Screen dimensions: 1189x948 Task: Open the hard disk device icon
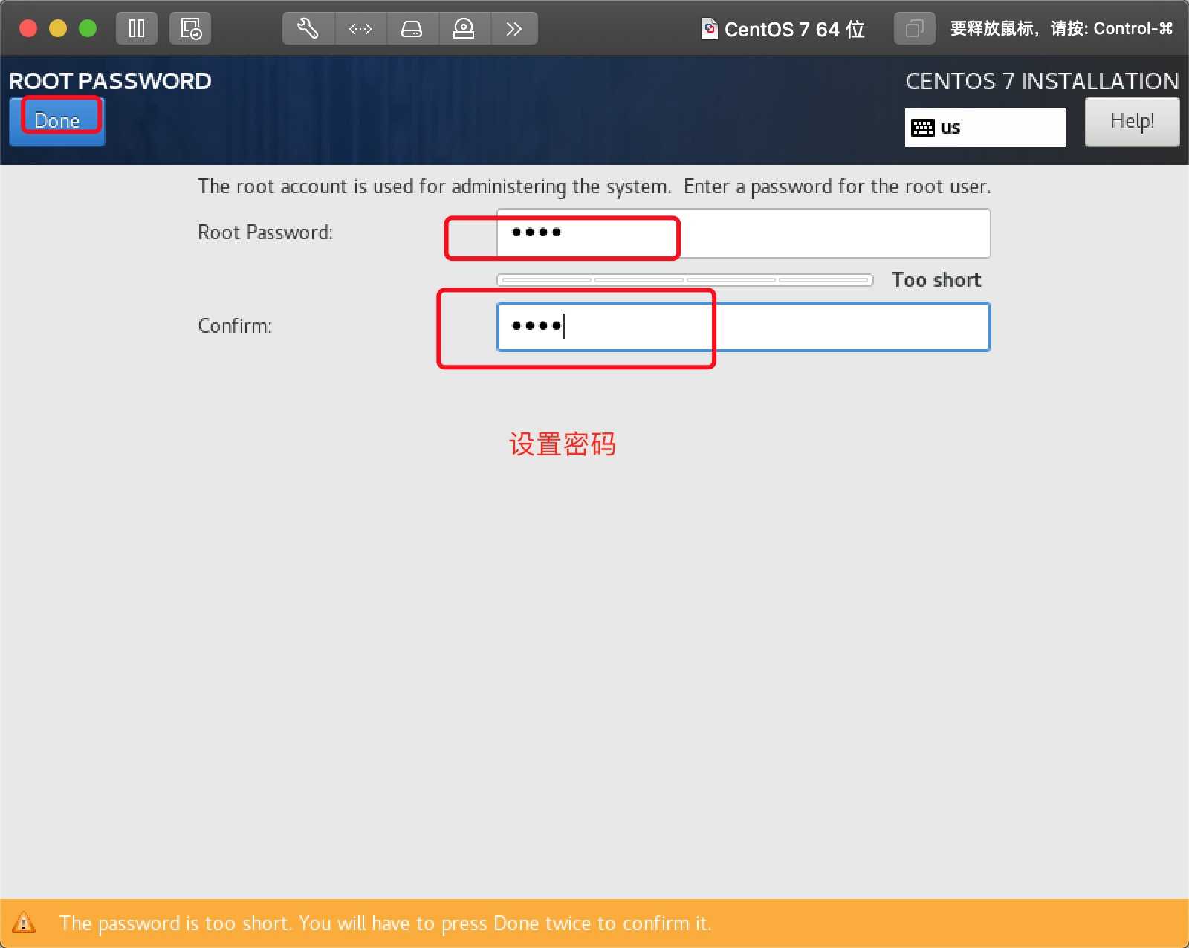pos(412,29)
